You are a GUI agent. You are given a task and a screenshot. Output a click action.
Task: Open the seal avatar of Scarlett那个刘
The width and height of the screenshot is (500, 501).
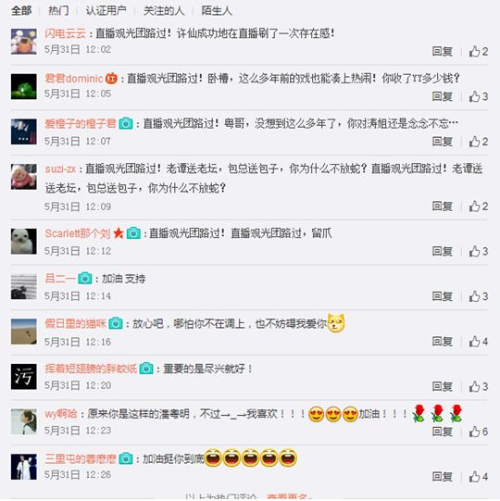(24, 241)
